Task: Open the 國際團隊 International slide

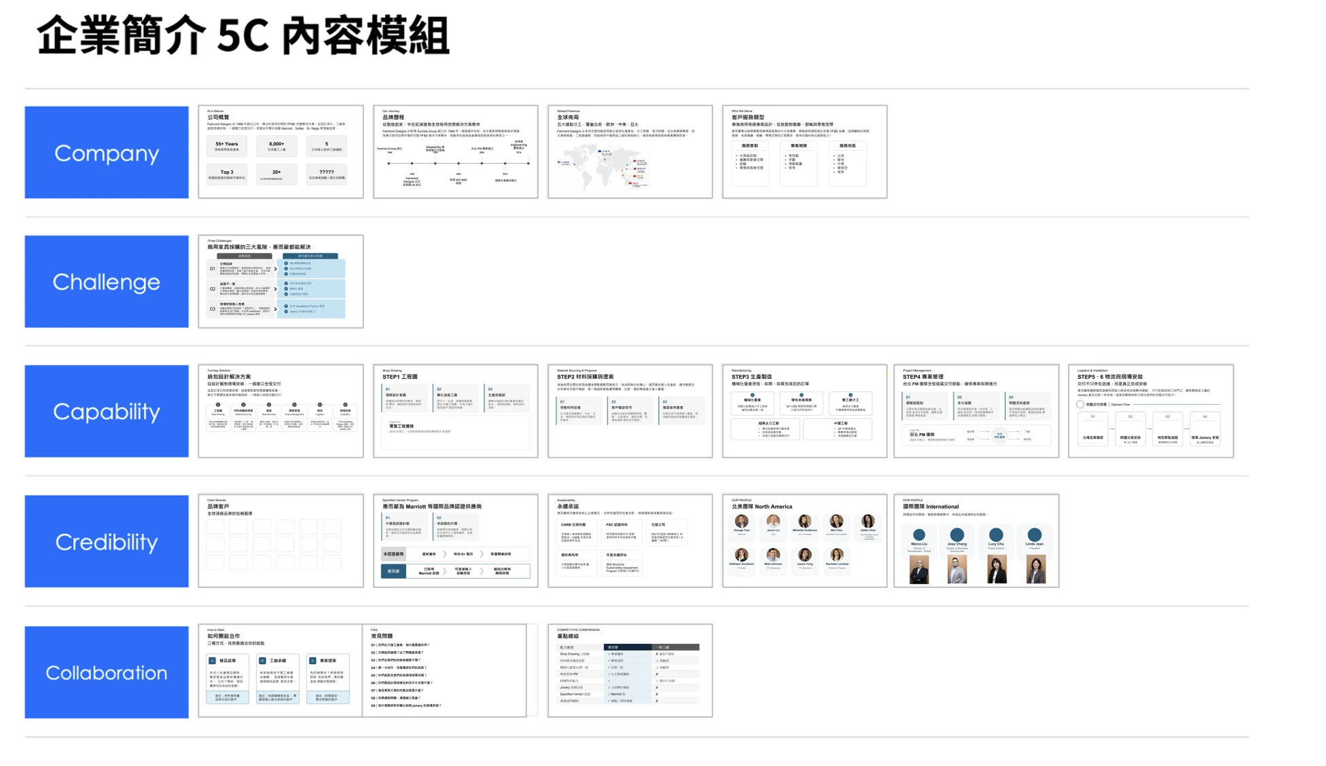Action: point(976,541)
